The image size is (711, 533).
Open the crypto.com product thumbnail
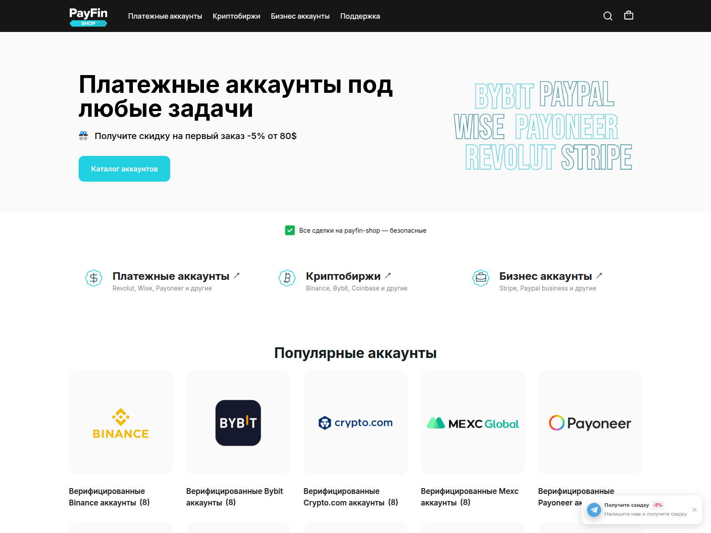(x=355, y=423)
